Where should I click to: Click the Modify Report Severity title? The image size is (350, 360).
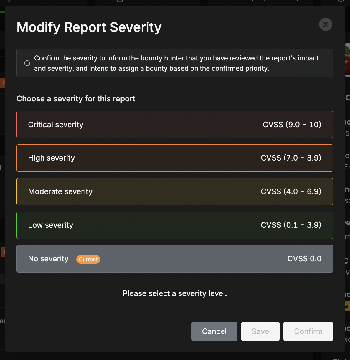click(x=89, y=27)
